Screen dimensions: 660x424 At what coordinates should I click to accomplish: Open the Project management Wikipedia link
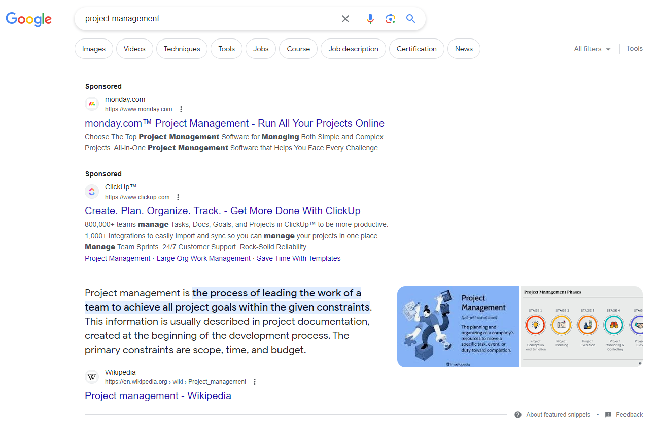pyautogui.click(x=158, y=396)
